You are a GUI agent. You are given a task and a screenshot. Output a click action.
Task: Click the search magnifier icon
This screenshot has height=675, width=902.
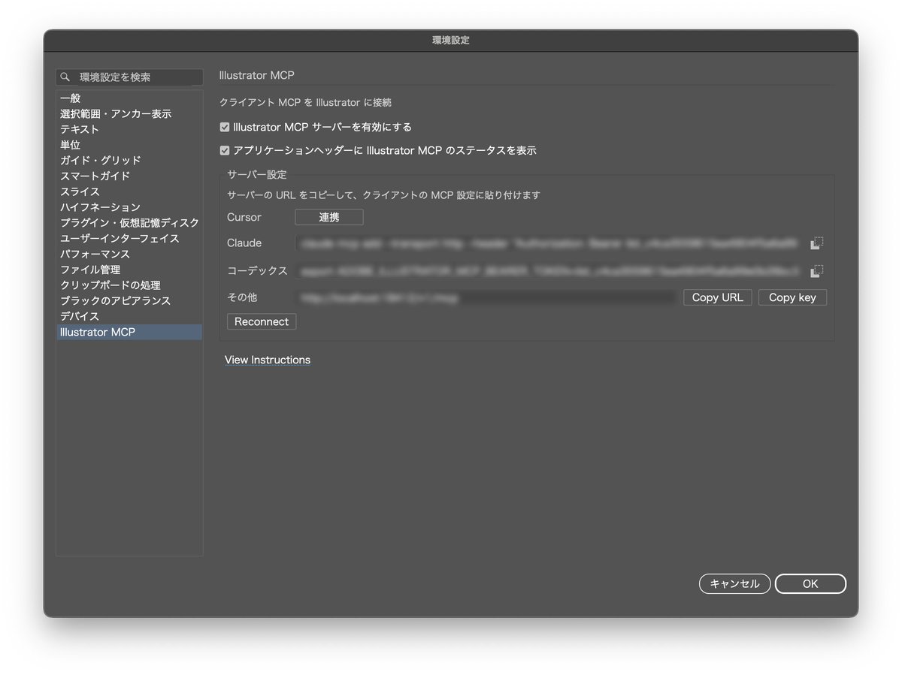pyautogui.click(x=66, y=77)
